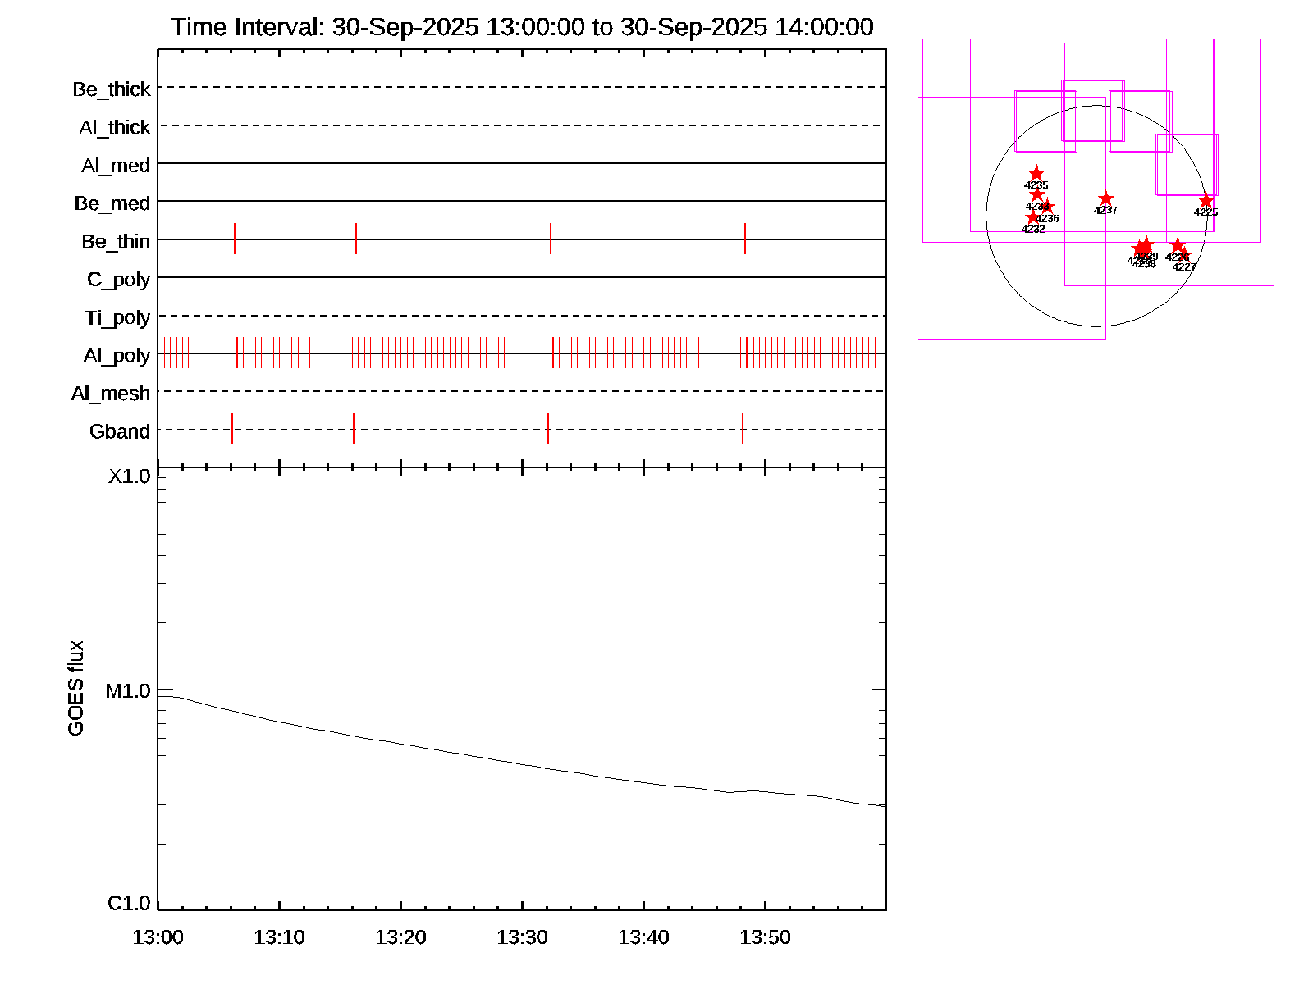Click the 13:30 time axis label
Screen dimensions: 1313x984
pos(522,937)
